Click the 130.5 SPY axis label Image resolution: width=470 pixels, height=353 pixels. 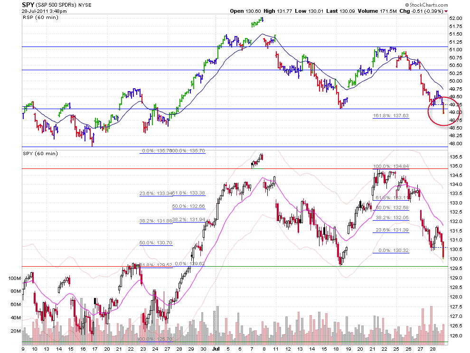click(456, 250)
